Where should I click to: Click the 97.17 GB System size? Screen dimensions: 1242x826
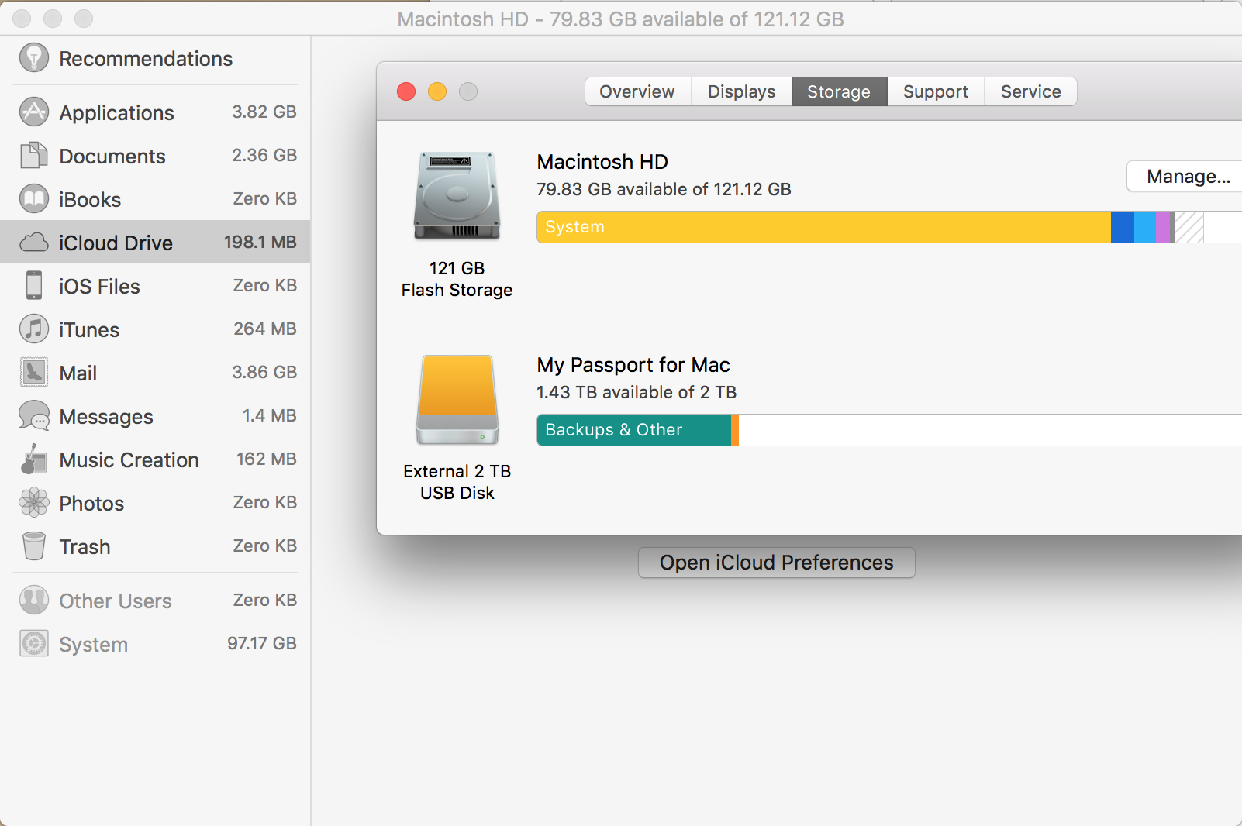262,643
